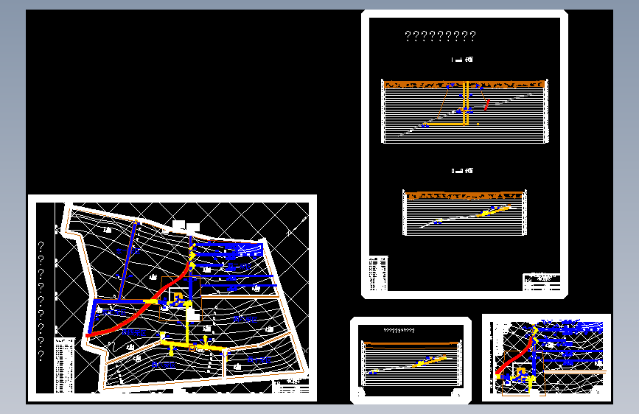This screenshot has width=639, height=414.
Task: Click the "西六采区" label in the large plan
Action: click(245, 320)
